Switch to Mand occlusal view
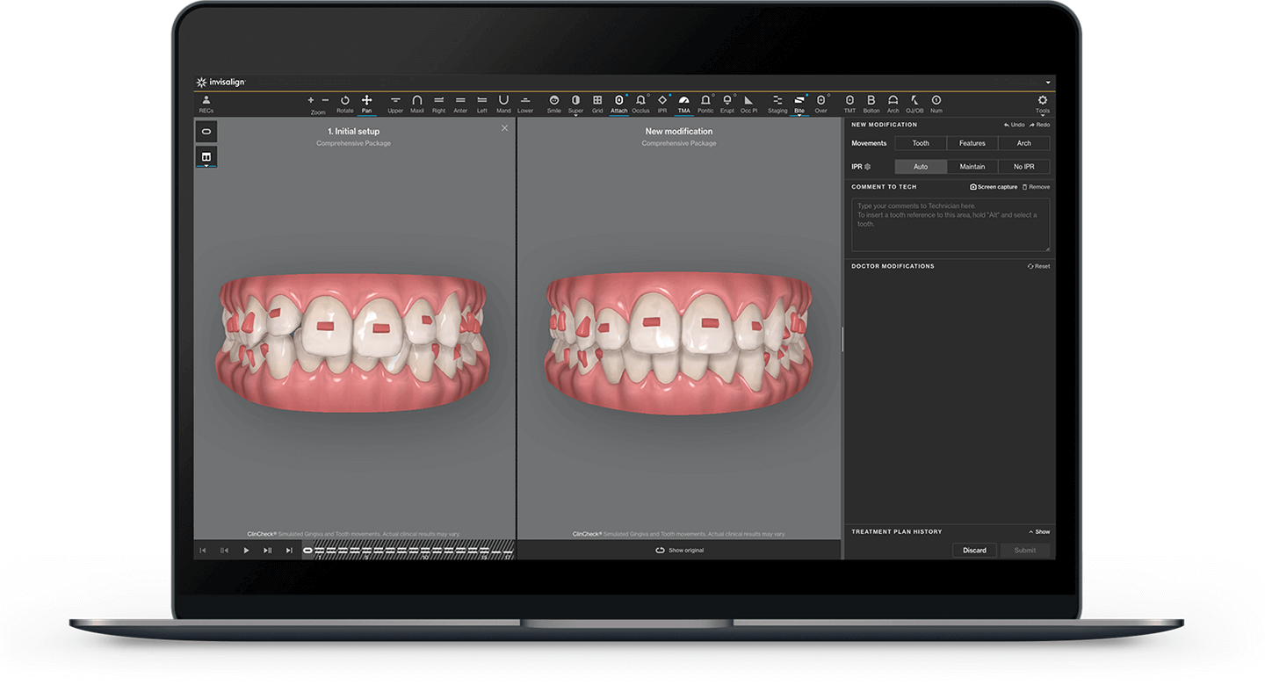 click(503, 104)
